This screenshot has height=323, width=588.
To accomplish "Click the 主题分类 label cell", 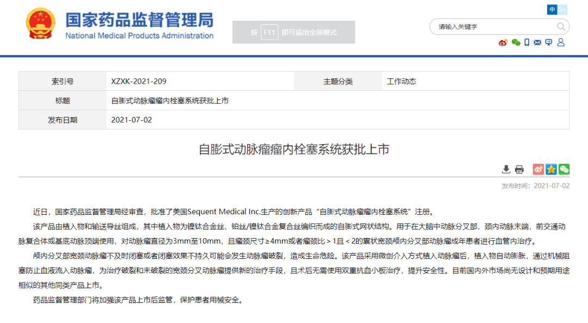I will click(x=338, y=82).
